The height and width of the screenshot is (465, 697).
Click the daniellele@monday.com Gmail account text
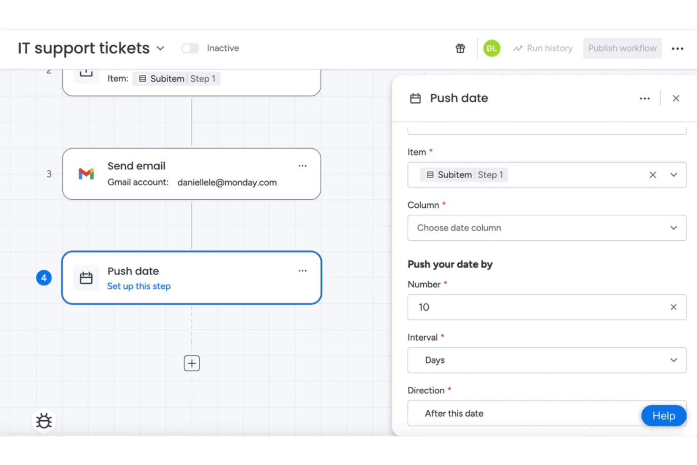[x=227, y=182]
